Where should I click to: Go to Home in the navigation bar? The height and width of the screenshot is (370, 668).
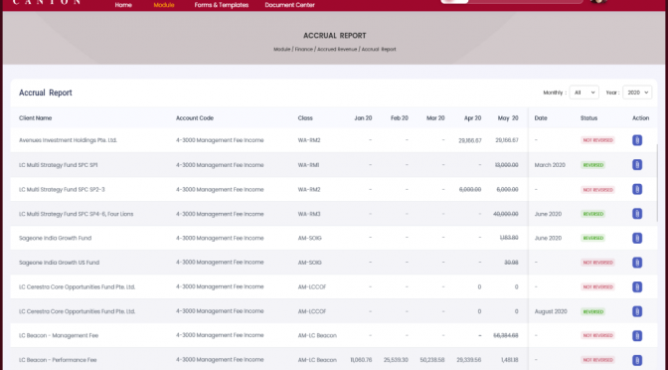123,5
